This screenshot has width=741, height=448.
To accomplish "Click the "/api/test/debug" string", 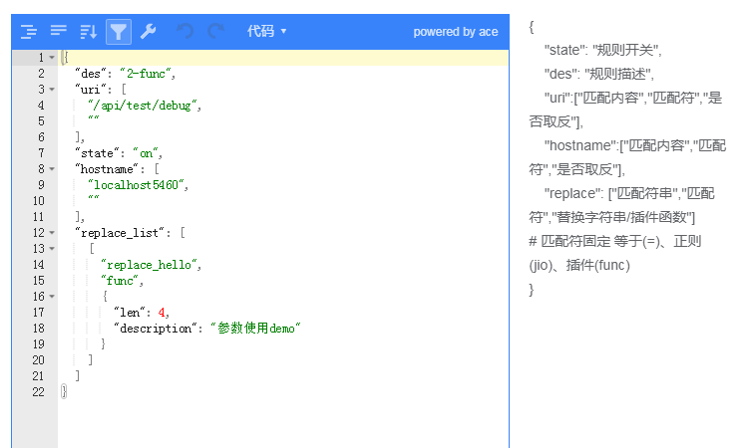I will click(143, 106).
